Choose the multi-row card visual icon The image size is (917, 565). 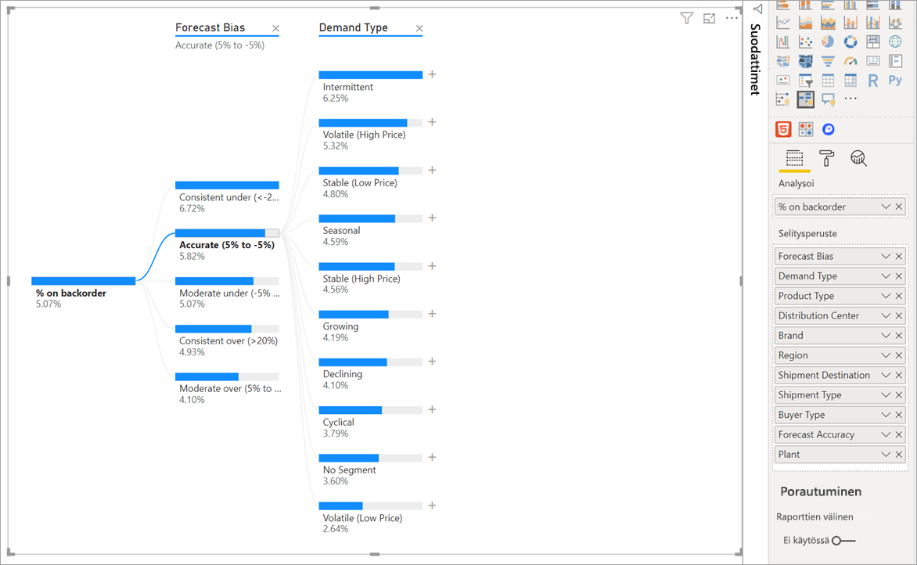coord(895,61)
